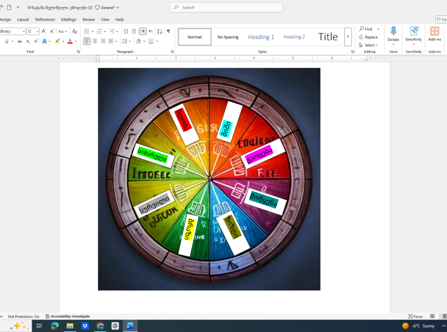Click the Sort icon
The width and height of the screenshot is (447, 332).
click(159, 31)
